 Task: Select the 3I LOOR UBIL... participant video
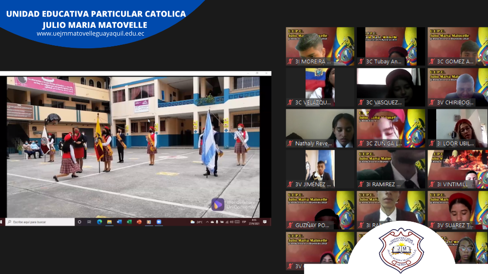(458, 128)
